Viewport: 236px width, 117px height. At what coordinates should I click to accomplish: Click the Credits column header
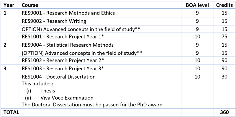click(x=224, y=5)
